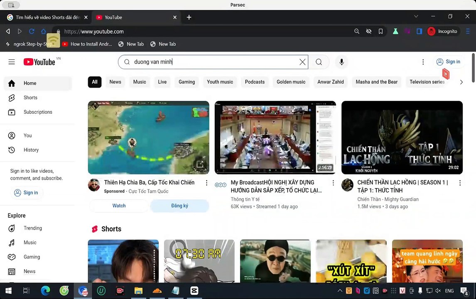The image size is (476, 299).
Task: Open YouTube settings three-dot menu
Action: pyautogui.click(x=423, y=62)
